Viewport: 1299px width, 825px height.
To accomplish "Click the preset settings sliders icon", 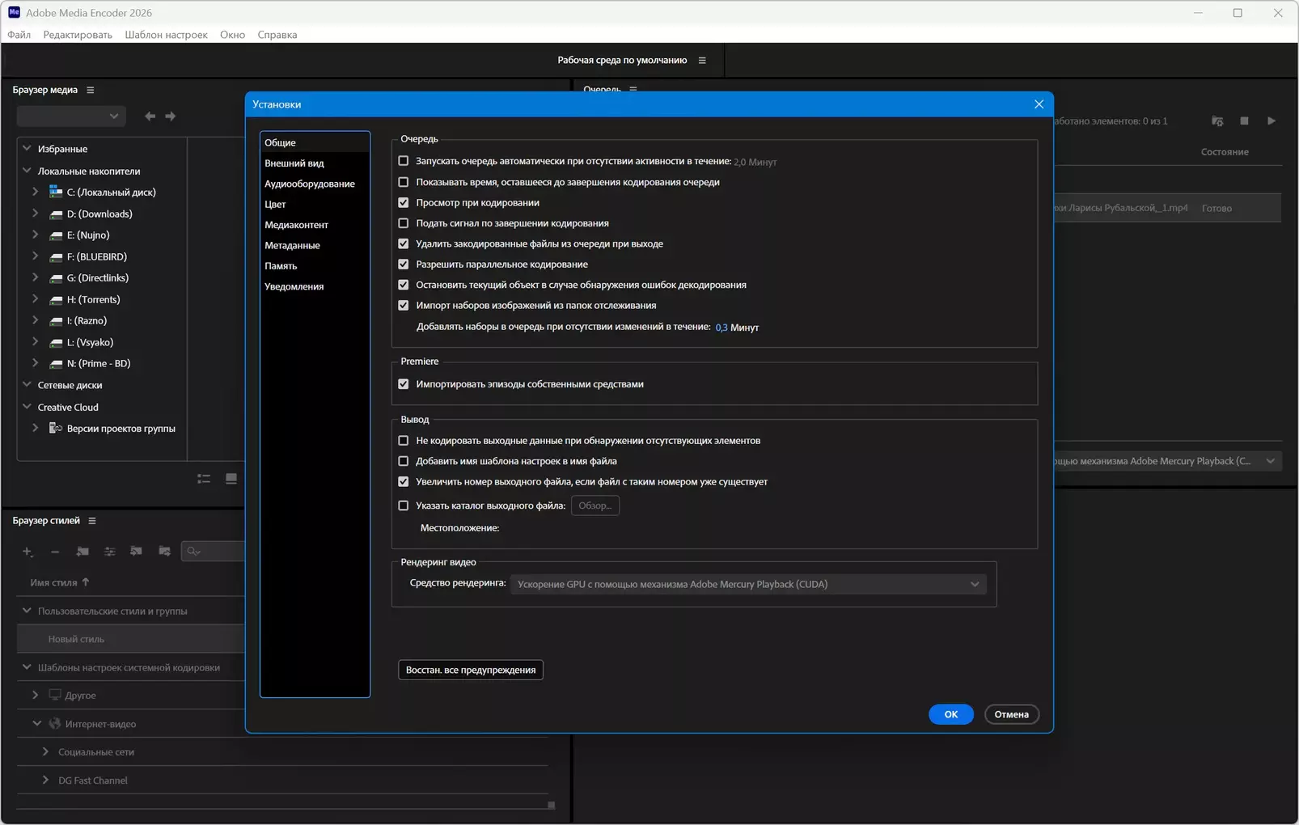I will 109,552.
